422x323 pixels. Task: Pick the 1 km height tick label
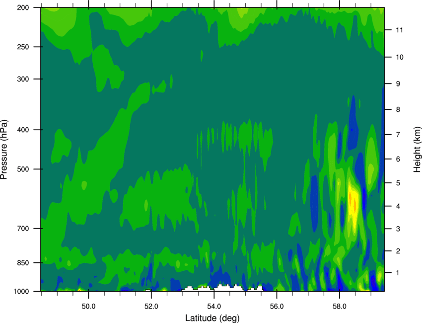coord(398,273)
